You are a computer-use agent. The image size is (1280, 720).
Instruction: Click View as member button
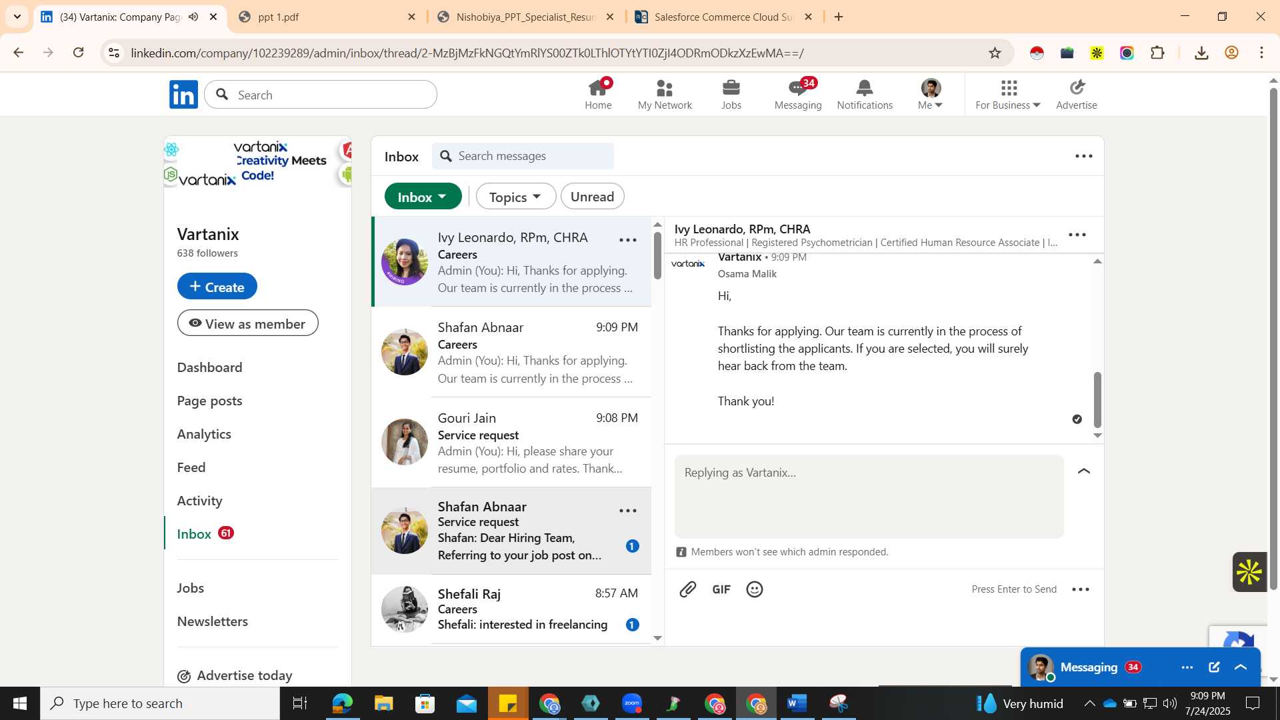247,323
